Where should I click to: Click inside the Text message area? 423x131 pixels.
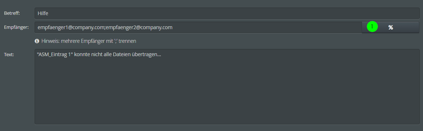click(227, 87)
